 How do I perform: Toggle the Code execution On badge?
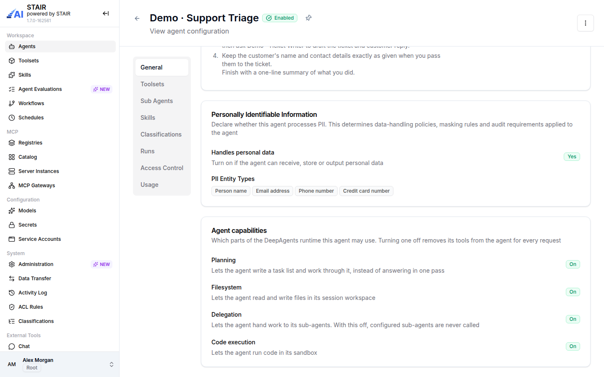[573, 346]
